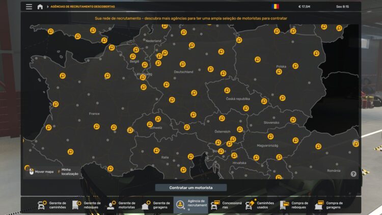Select agency marker above Česká republika label

point(227,91)
